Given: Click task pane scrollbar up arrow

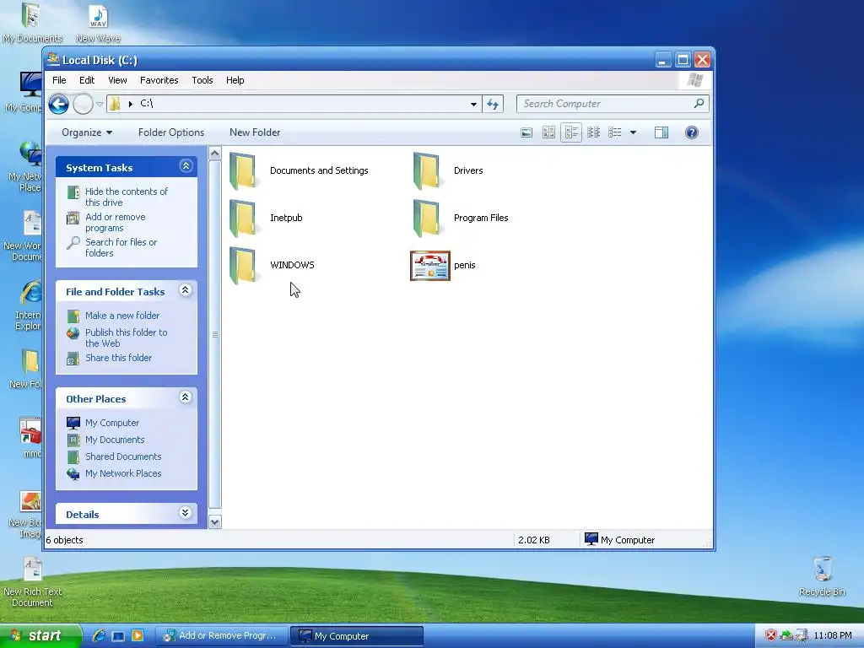Looking at the screenshot, I should (215, 154).
